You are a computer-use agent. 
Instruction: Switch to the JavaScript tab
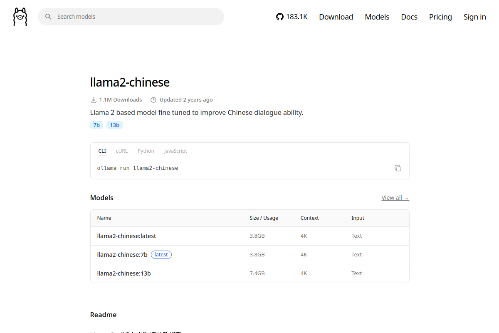pos(175,151)
